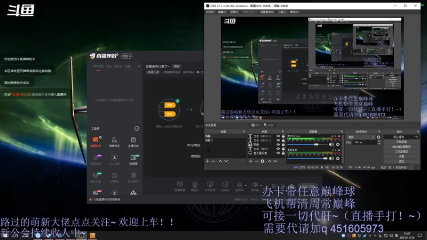Unlock the 图像 source lock
This screenshot has width=427, height=240.
click(x=283, y=145)
